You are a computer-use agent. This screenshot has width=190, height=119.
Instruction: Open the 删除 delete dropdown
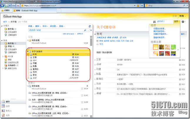click(38, 26)
